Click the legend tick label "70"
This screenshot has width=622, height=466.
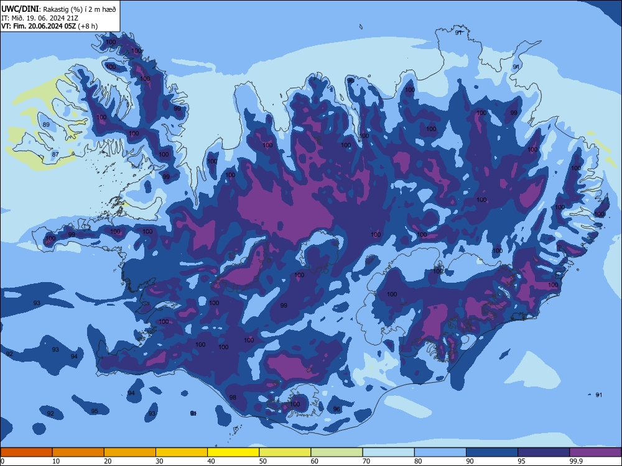click(366, 461)
